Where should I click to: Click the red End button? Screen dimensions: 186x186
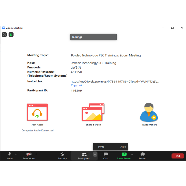click(x=178, y=156)
